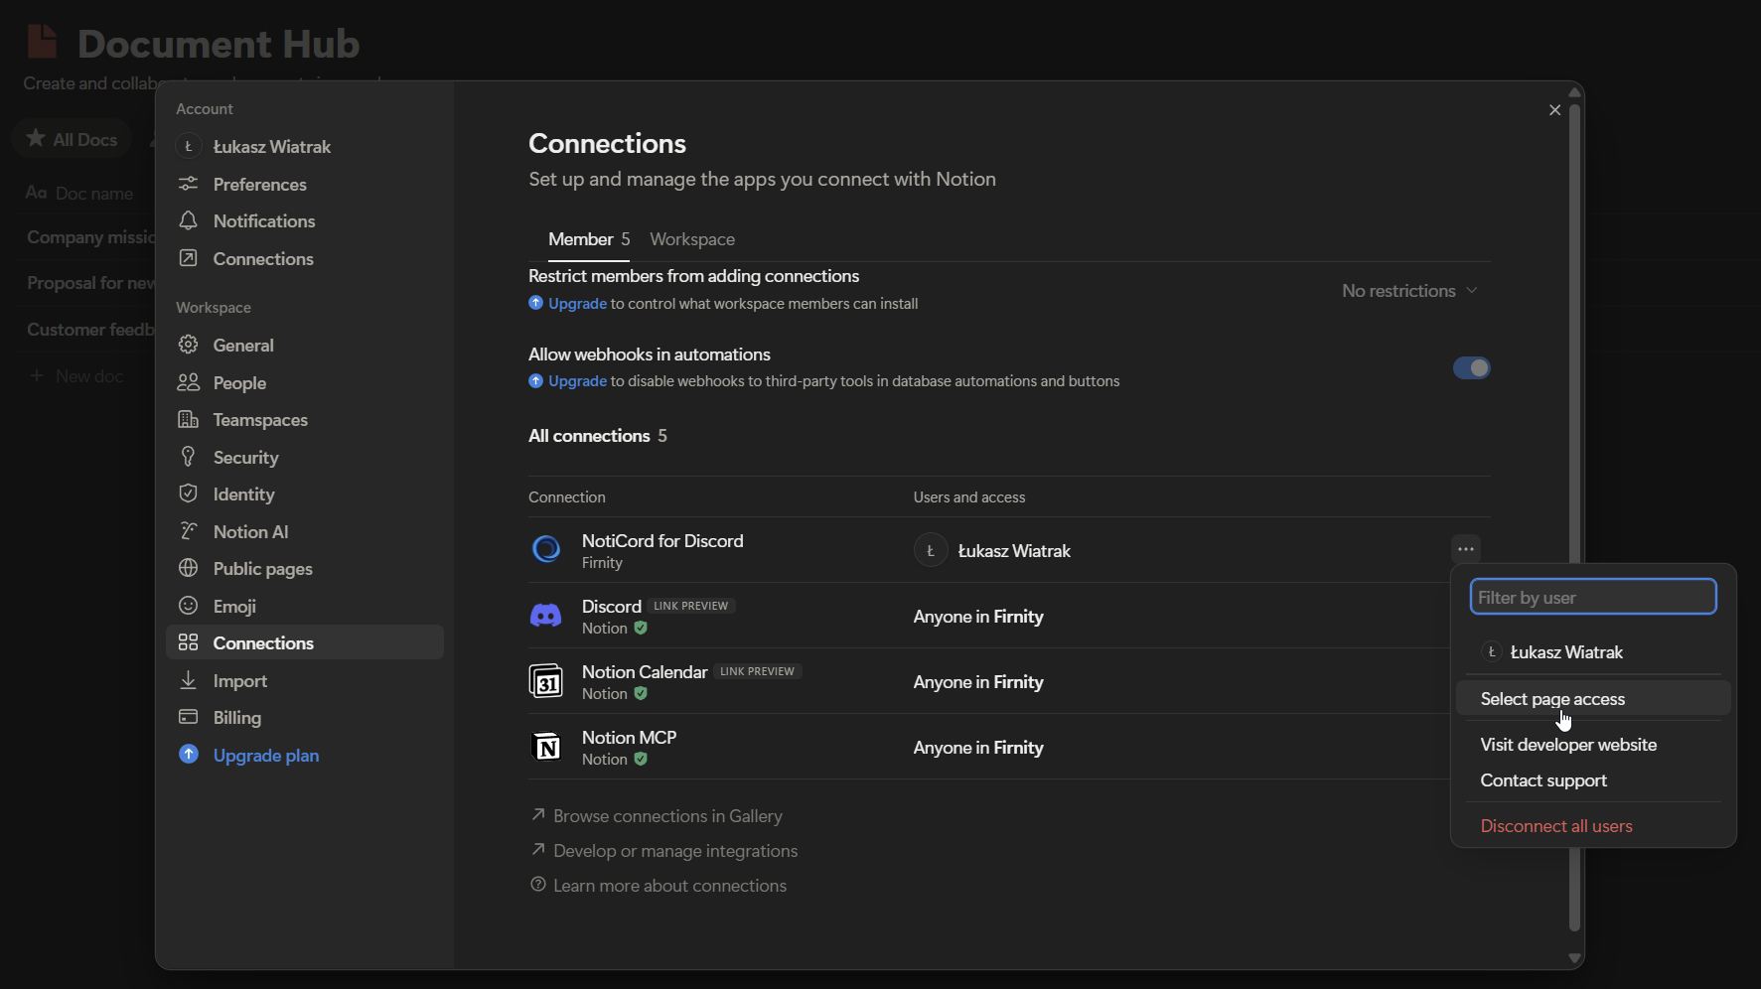The width and height of the screenshot is (1761, 989).
Task: Open Preferences settings
Action: point(258,185)
